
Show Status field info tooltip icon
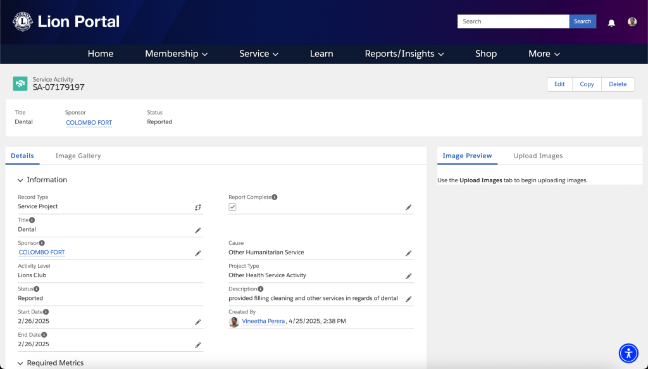(36, 289)
